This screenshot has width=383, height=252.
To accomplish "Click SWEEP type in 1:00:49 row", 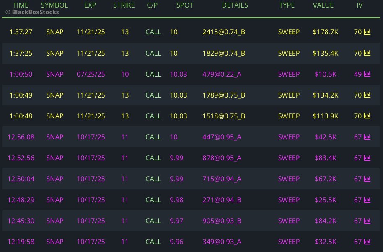I will [289, 95].
